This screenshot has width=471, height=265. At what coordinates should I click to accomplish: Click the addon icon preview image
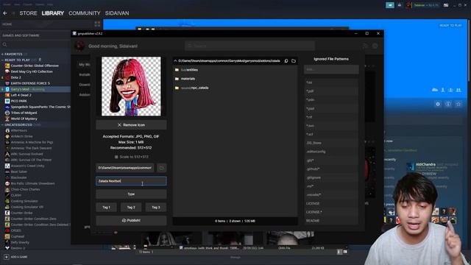point(131,86)
